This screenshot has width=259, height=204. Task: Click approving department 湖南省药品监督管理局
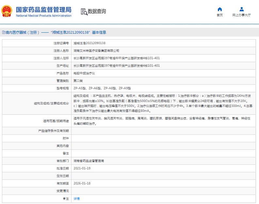(x=89, y=161)
